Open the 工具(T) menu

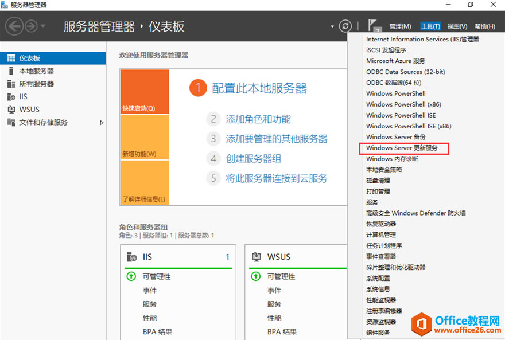(x=430, y=26)
